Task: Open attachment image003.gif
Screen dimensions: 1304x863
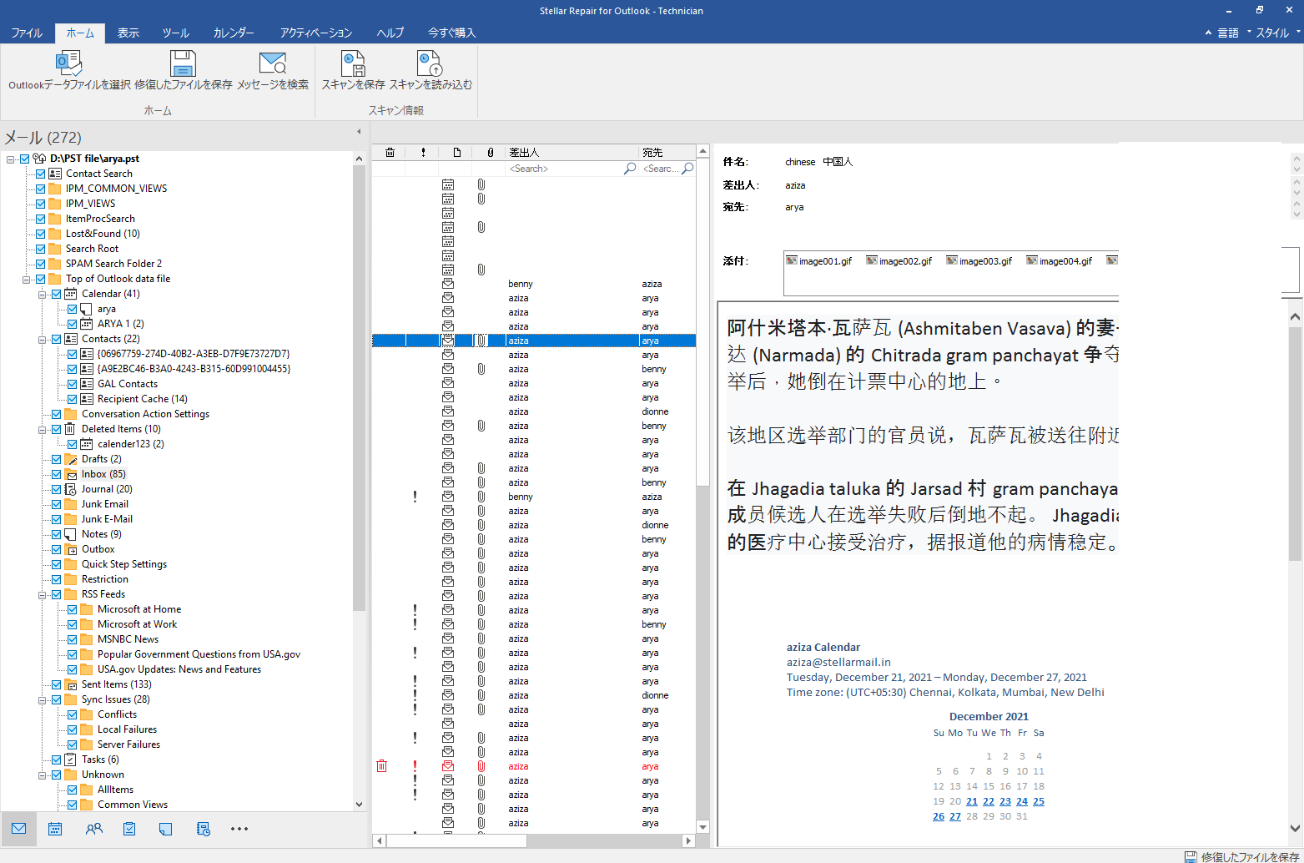Action: coord(979,261)
